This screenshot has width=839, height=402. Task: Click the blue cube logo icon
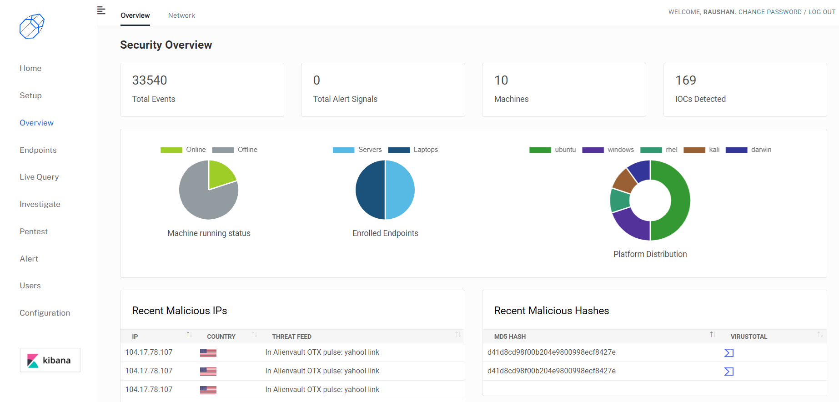pyautogui.click(x=32, y=26)
